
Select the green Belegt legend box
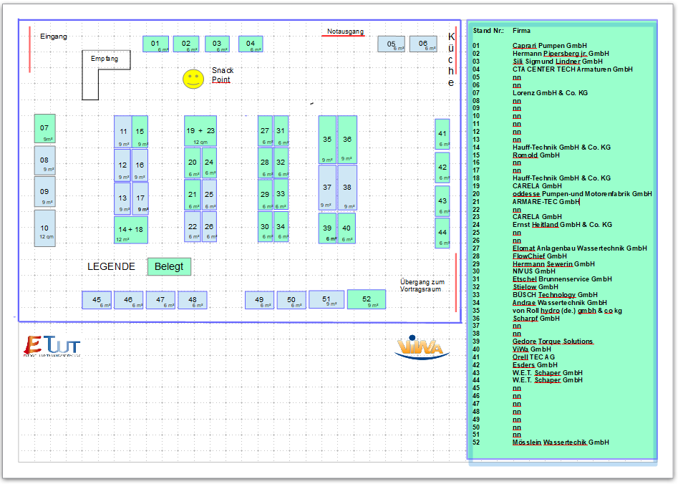(169, 266)
